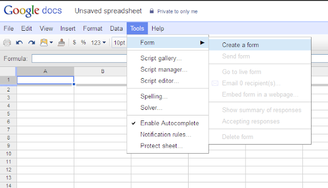Select row 10 header
This screenshot has width=328, height=188.
[x=8, y=154]
